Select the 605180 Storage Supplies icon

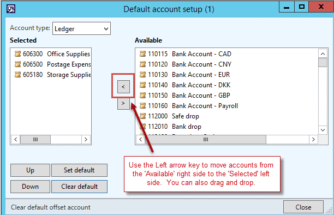17,75
